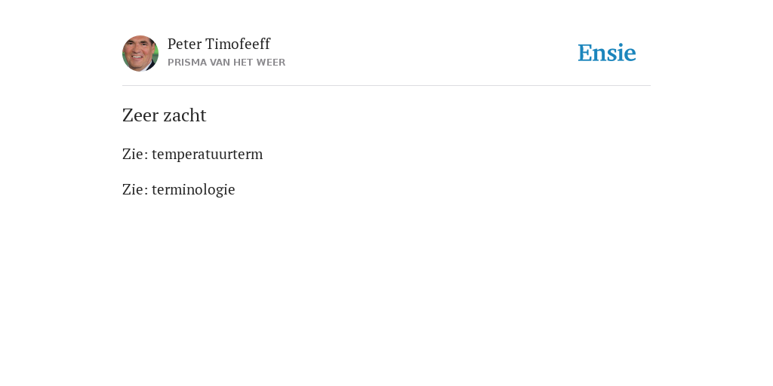Open the Ensie logo link
This screenshot has width=773, height=386.
coord(607,53)
